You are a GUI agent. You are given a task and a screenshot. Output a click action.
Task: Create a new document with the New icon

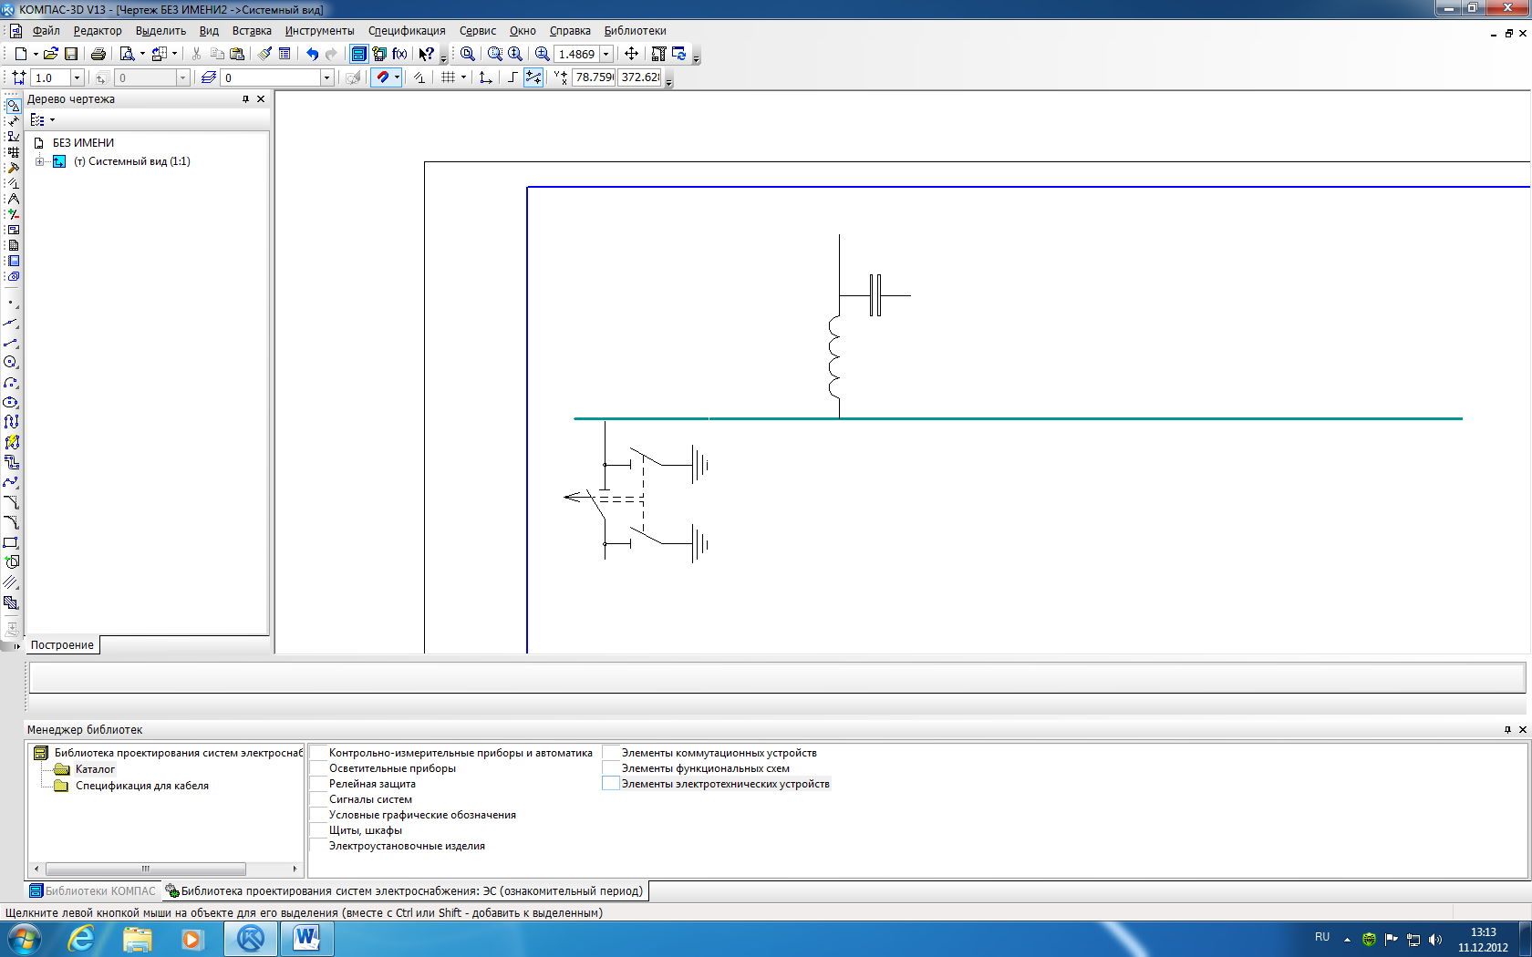[x=20, y=54]
